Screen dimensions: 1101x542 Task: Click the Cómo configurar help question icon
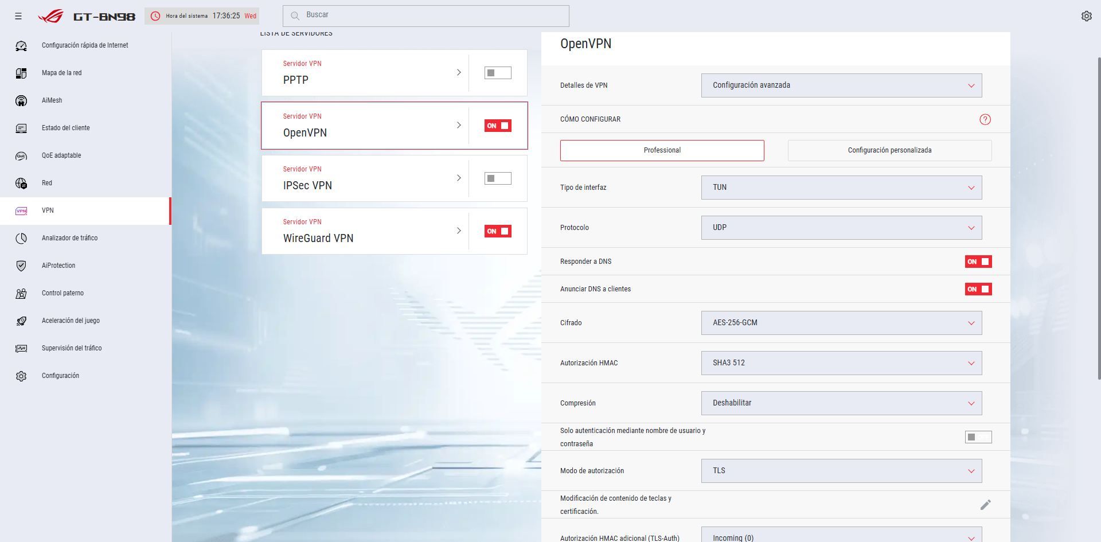985,119
